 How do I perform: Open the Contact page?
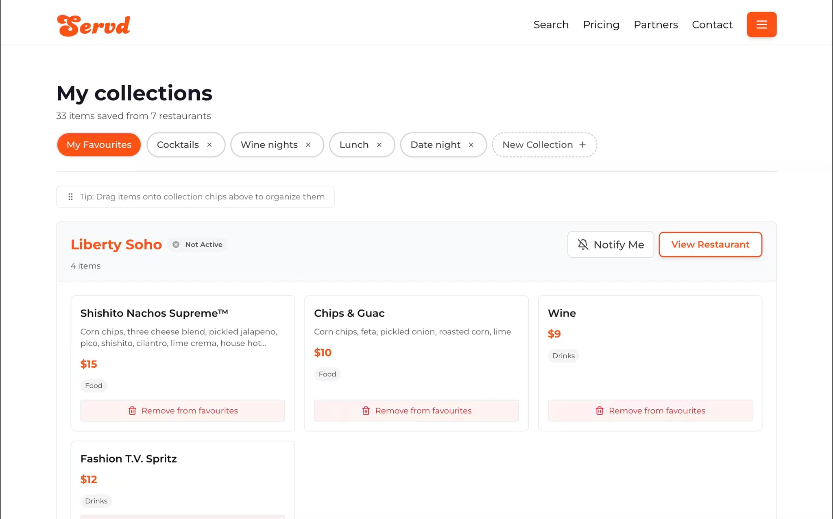pos(712,25)
